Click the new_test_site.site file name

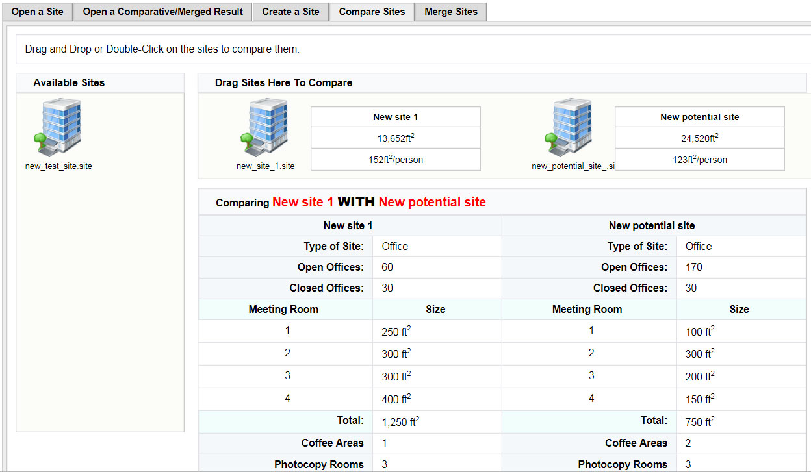coord(58,166)
